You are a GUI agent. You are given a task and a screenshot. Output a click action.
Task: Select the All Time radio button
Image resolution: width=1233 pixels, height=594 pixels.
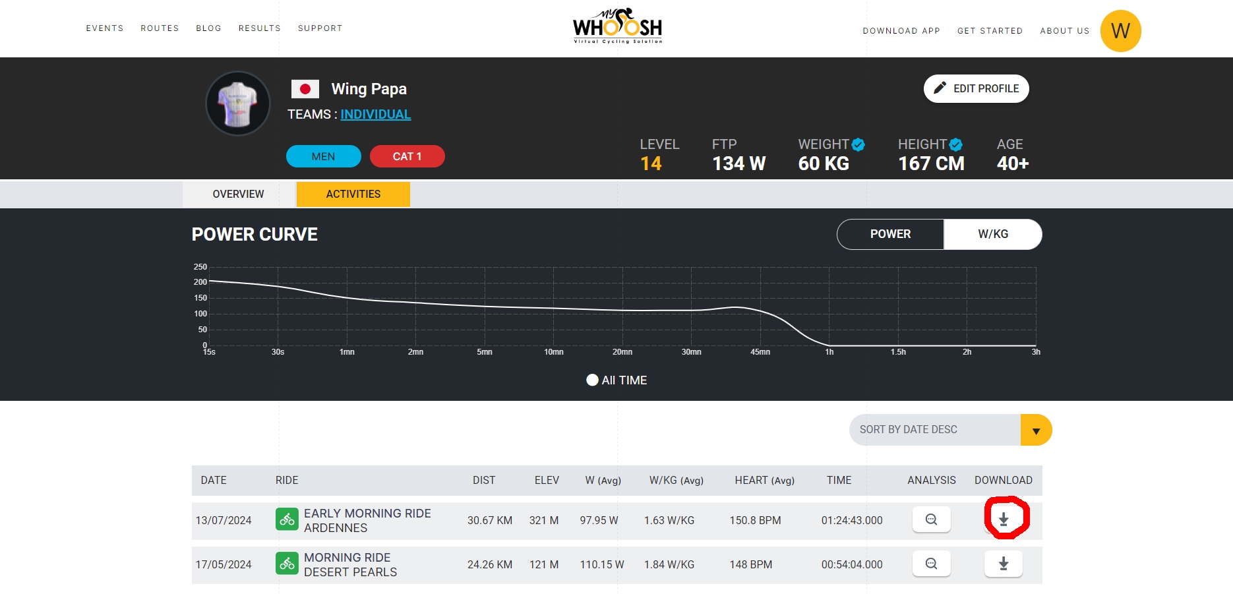pyautogui.click(x=591, y=380)
